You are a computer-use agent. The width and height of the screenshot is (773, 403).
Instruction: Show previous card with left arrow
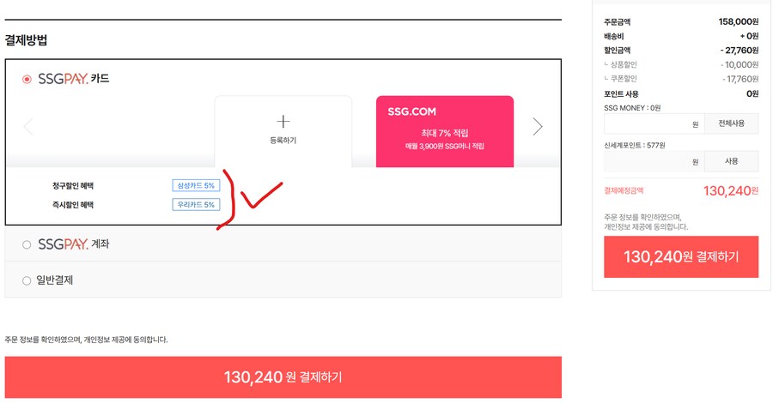click(28, 126)
